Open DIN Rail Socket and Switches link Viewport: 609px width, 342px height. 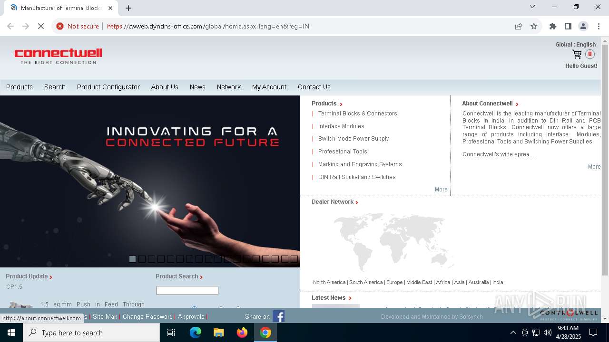point(357,177)
